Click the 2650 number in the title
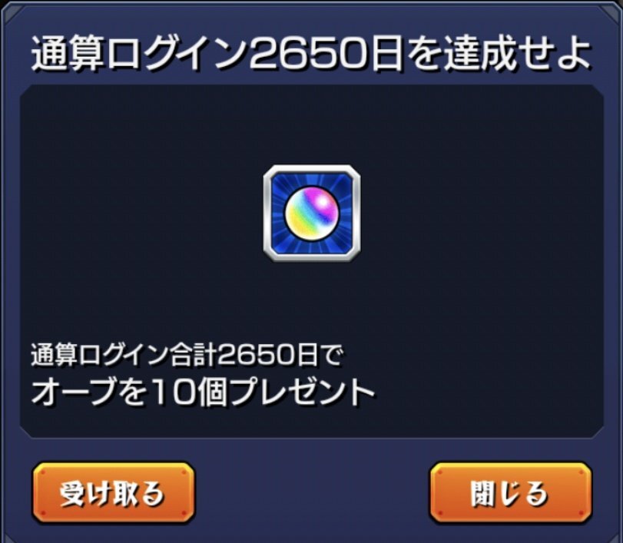Viewport: 623px width, 543px height. [307, 54]
